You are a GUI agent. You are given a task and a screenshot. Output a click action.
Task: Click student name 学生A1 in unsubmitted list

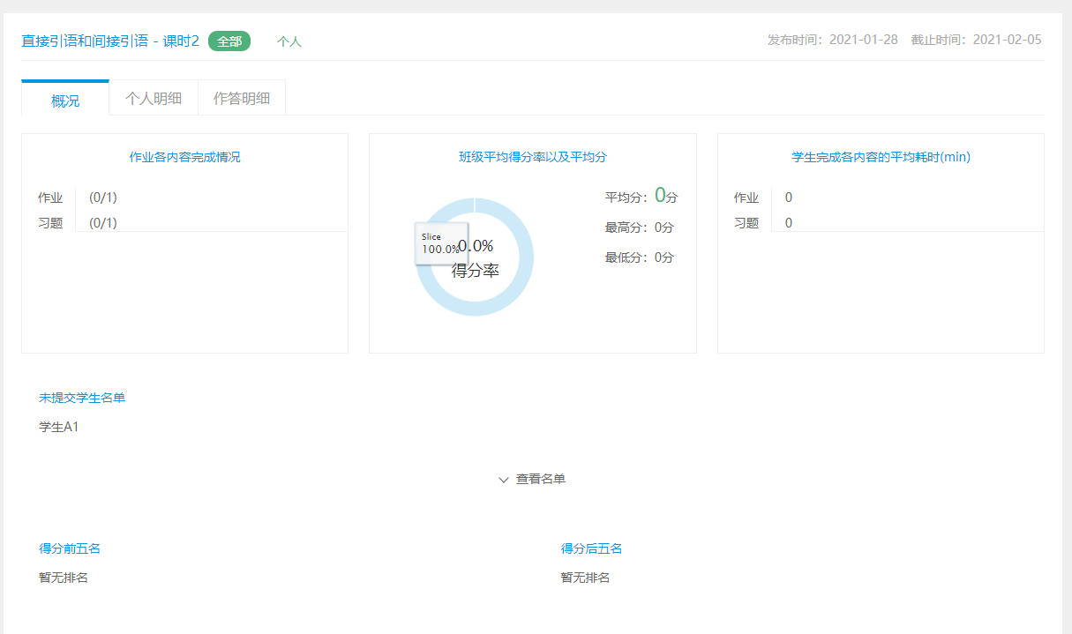pyautogui.click(x=59, y=427)
